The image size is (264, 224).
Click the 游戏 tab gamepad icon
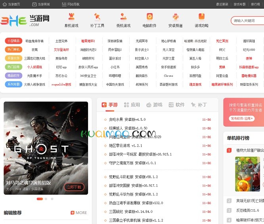point(149,105)
